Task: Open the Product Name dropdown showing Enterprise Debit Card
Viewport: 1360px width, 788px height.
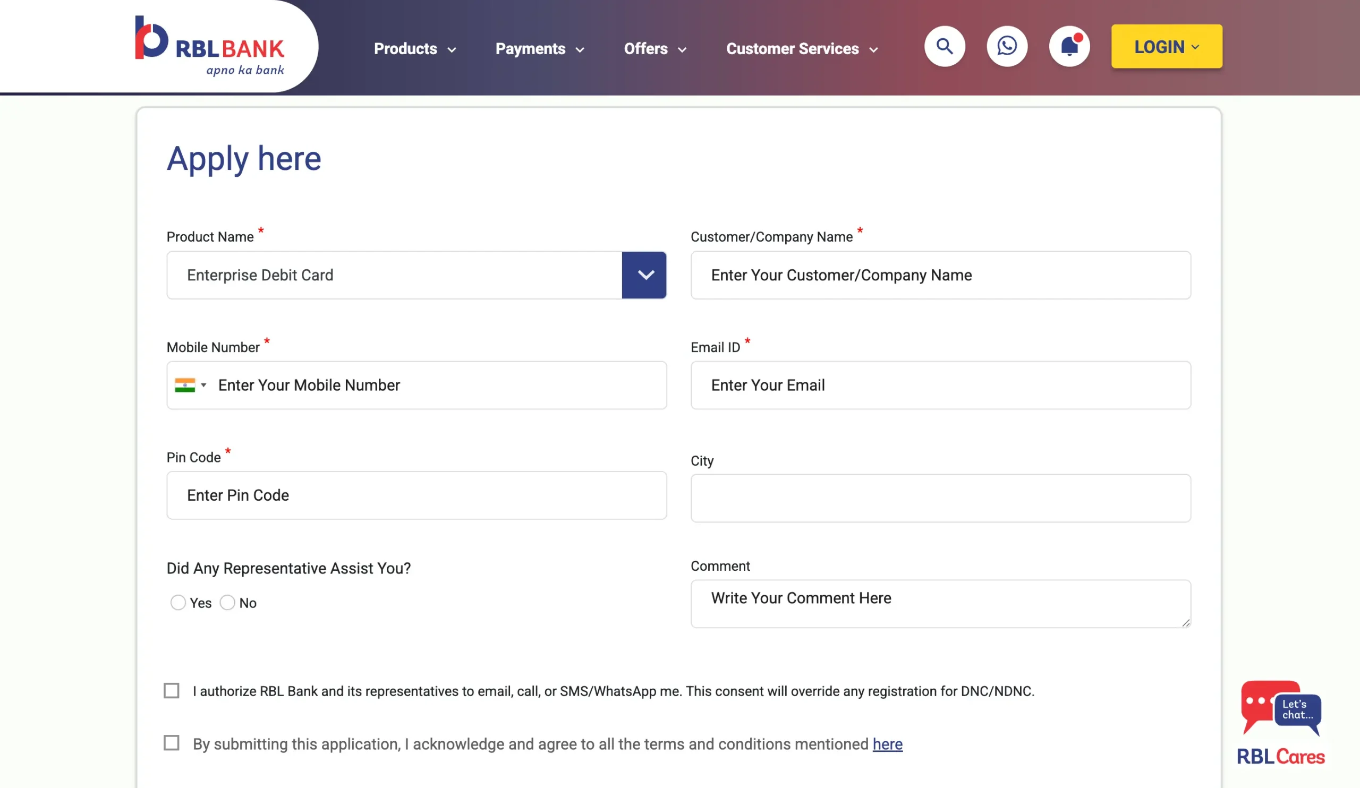Action: click(394, 275)
